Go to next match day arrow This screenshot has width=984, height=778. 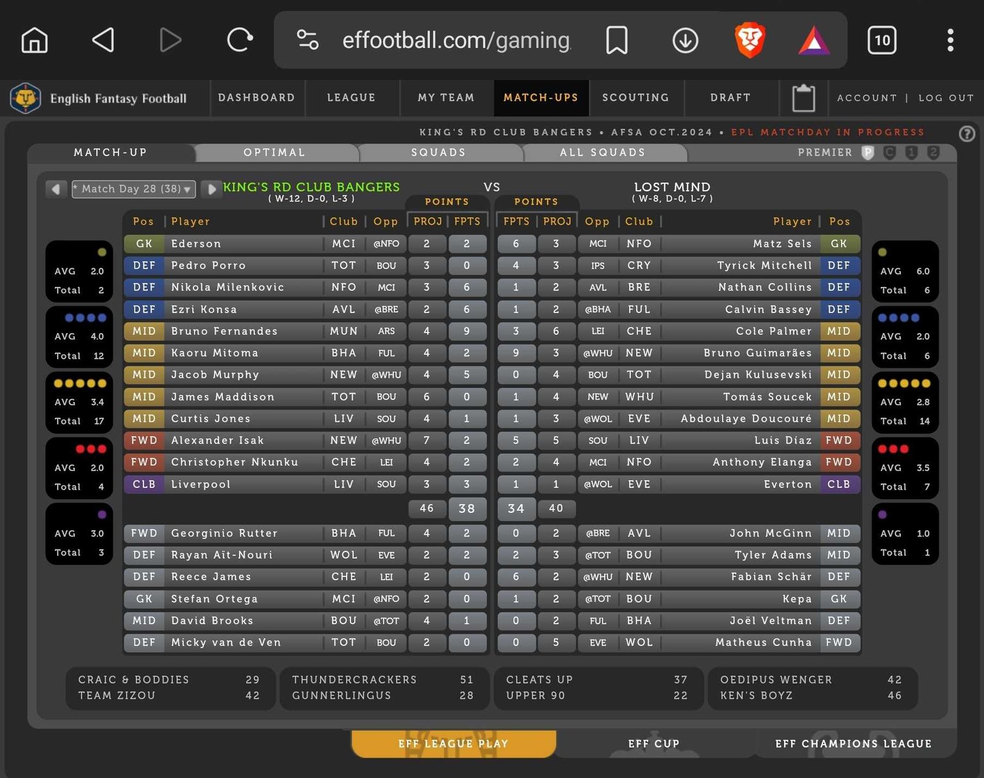point(211,189)
